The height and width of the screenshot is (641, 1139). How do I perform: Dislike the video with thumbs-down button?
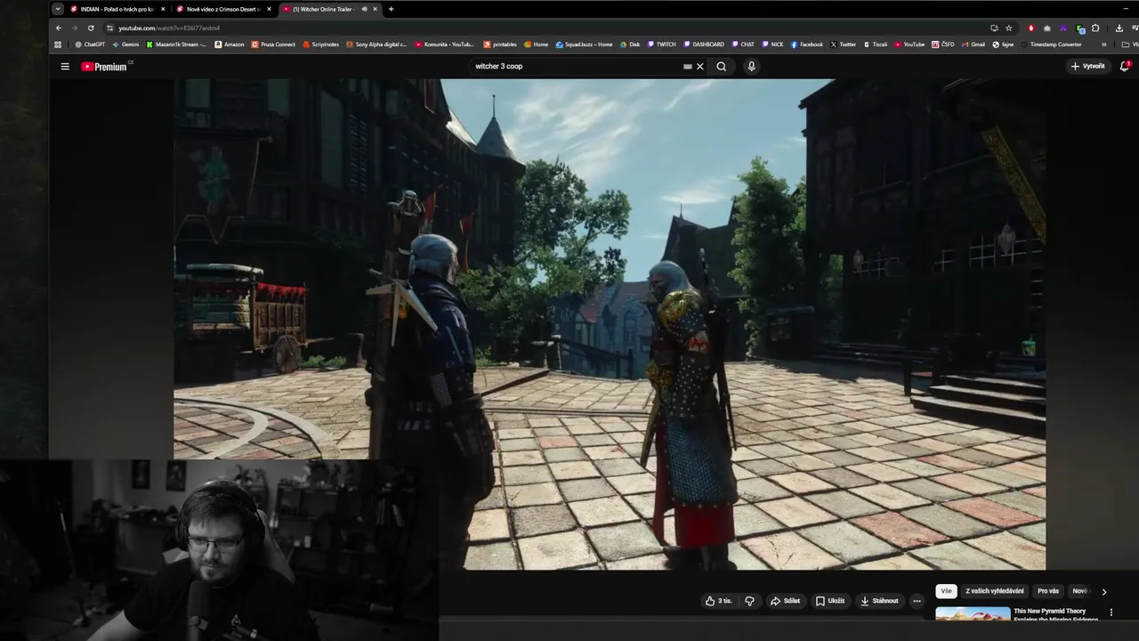click(749, 601)
